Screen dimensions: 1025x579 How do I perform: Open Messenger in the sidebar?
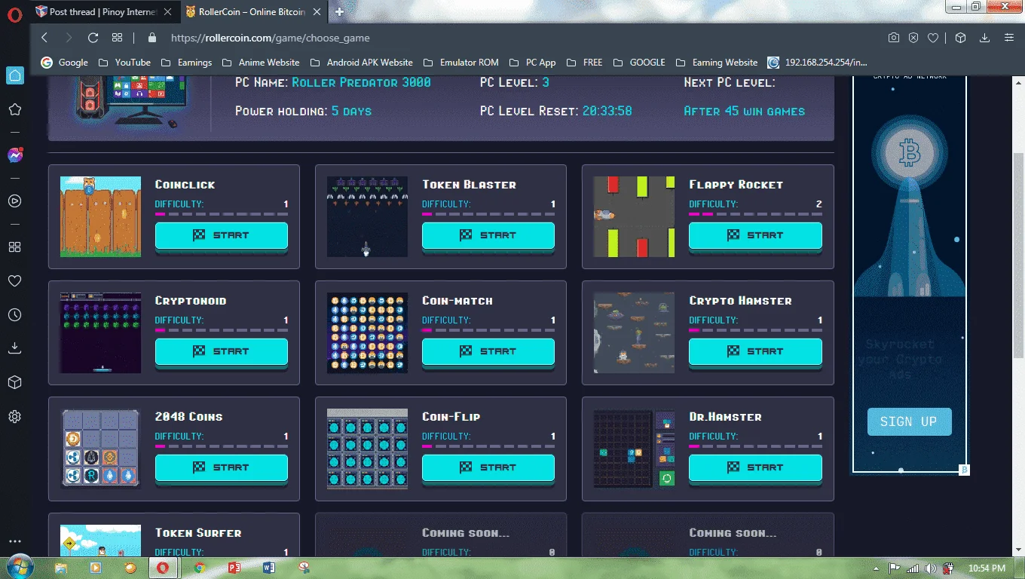[x=14, y=155]
